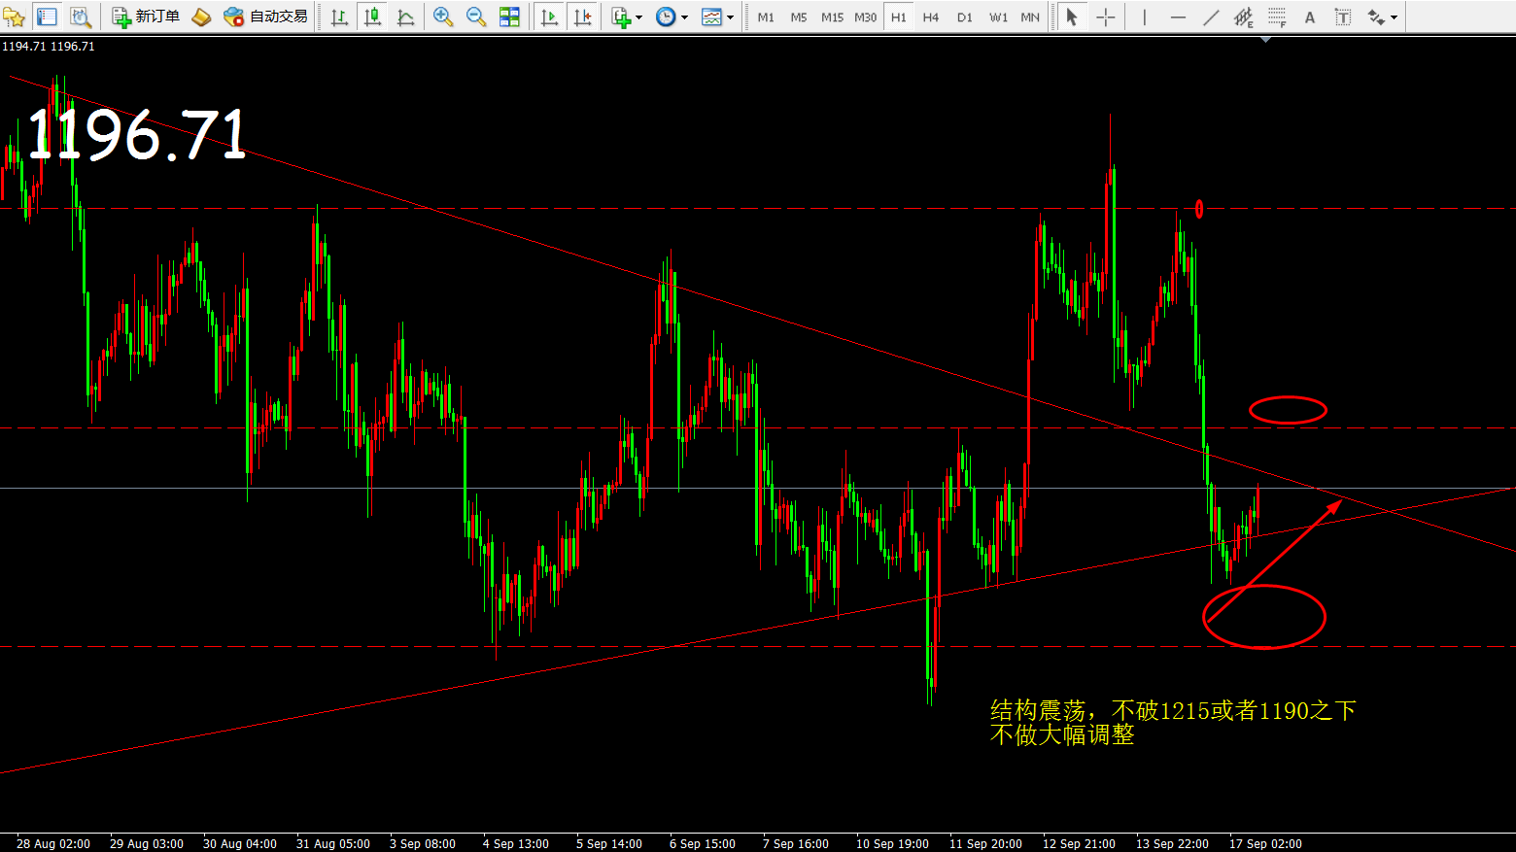Click the 不做大幅调整 annotation line
The height and width of the screenshot is (852, 1516).
tap(1062, 734)
